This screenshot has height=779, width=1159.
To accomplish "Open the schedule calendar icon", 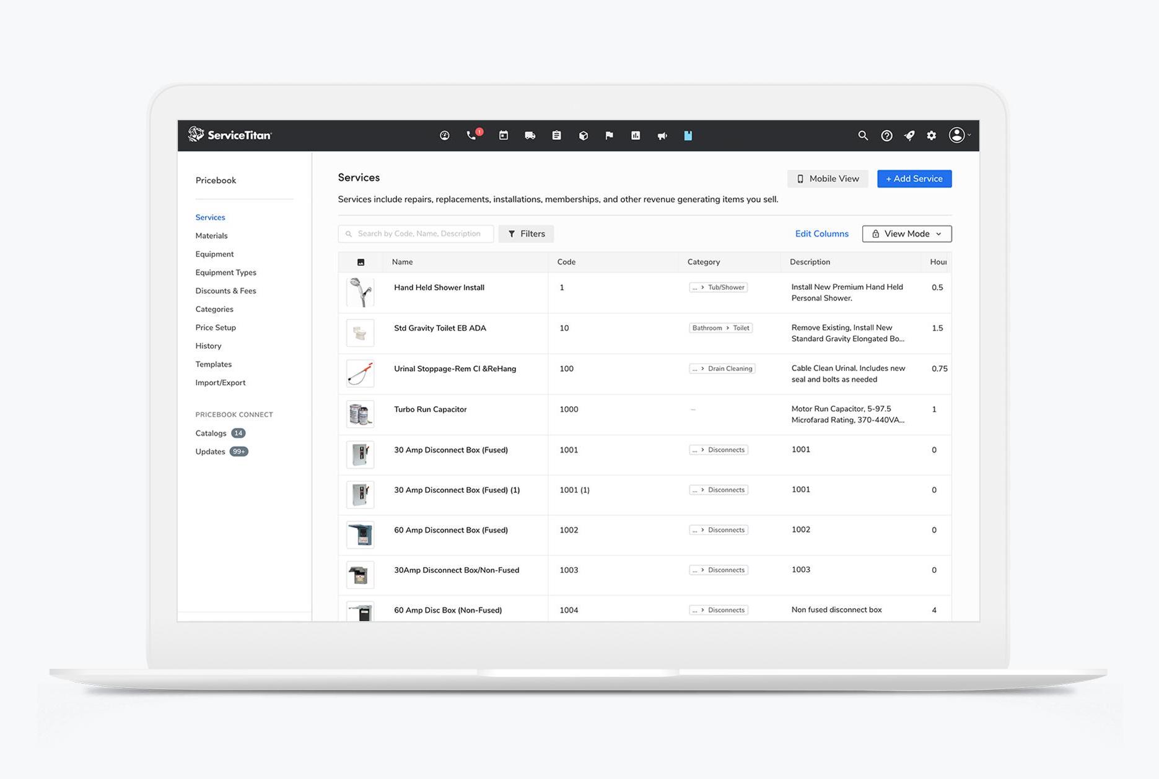I will (x=503, y=135).
